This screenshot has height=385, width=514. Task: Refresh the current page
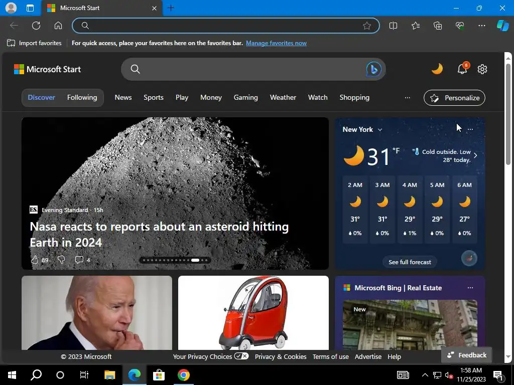click(36, 26)
